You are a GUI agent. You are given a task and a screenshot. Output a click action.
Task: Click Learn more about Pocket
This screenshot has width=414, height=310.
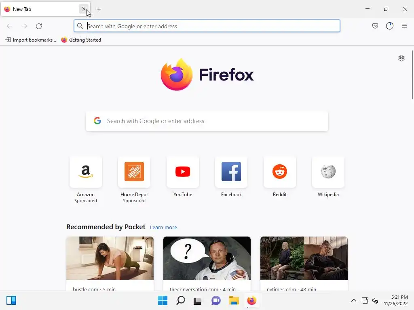tap(163, 228)
